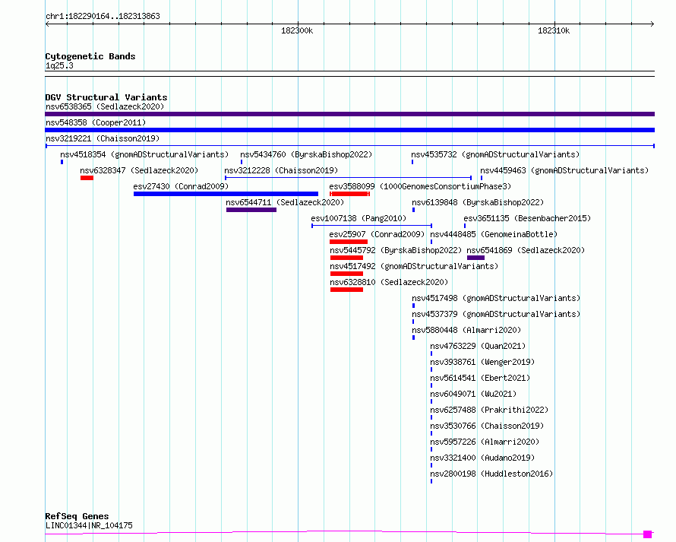Open nsv4448485 (GenomeinaBottle) label
This screenshot has height=542, width=676.
[x=494, y=234]
